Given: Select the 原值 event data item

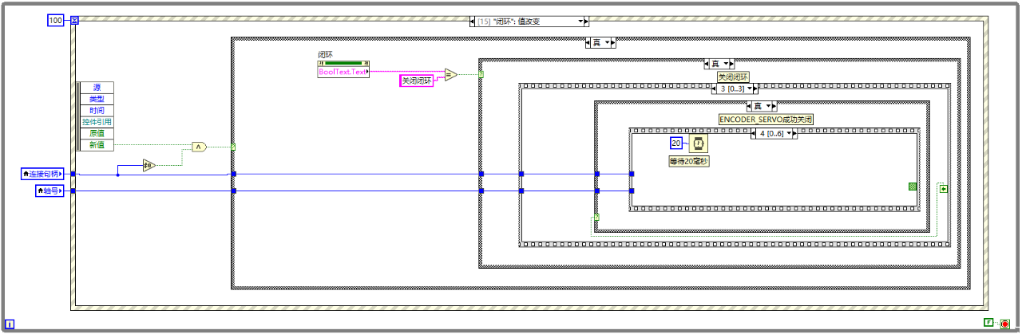Looking at the screenshot, I should click(x=97, y=133).
